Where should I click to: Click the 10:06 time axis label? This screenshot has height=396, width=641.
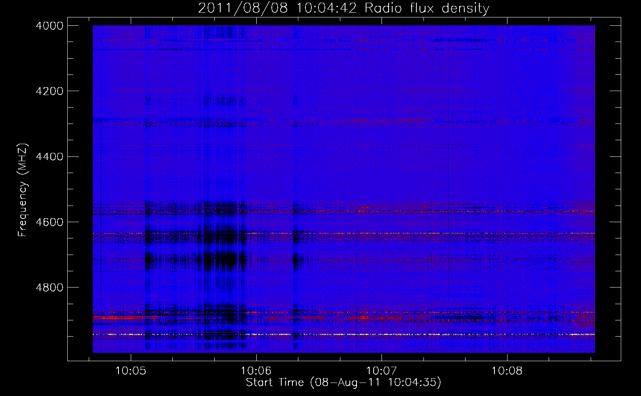(256, 371)
